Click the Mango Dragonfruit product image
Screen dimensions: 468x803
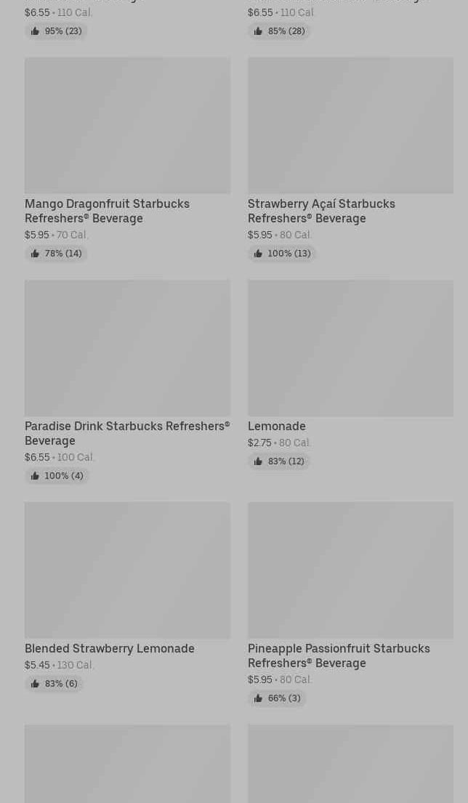coord(127,126)
